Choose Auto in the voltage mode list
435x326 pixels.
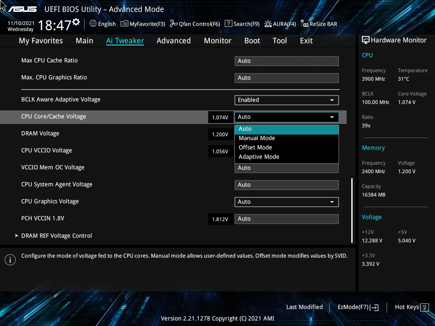[287, 129]
